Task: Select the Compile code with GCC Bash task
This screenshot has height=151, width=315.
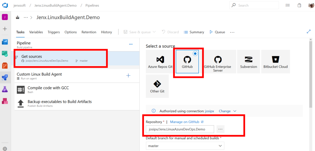Action: (x=77, y=90)
